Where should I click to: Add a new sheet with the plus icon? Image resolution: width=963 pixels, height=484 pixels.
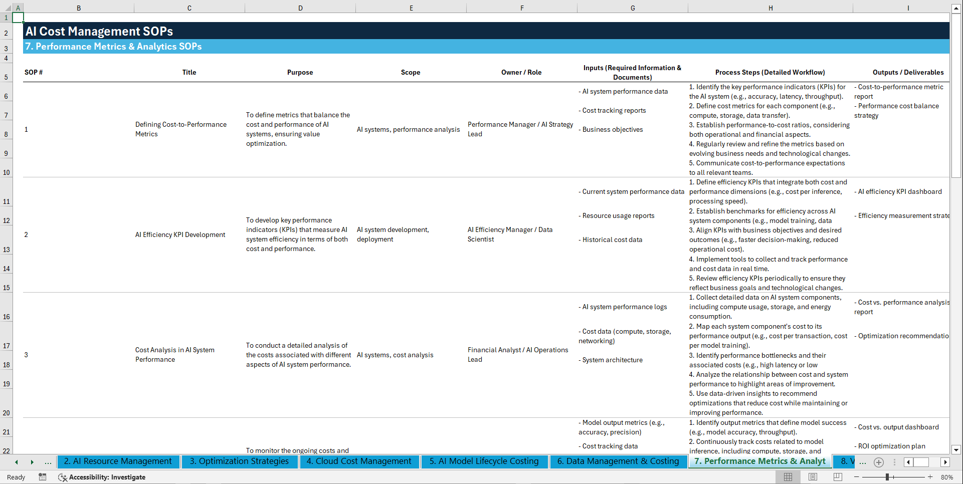pos(878,462)
